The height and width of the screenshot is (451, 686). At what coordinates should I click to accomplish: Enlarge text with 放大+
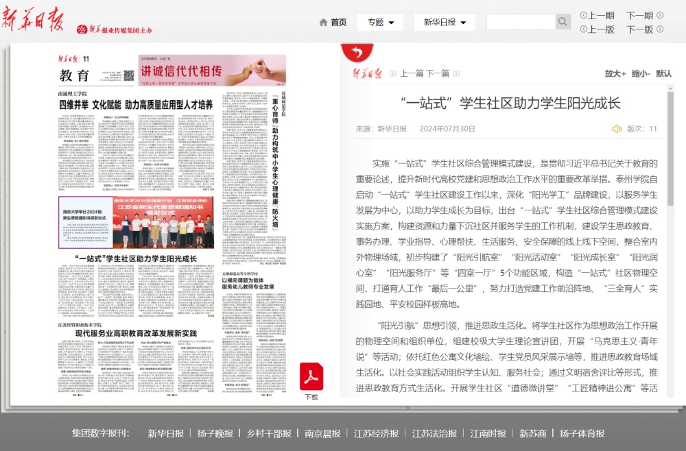pos(615,73)
